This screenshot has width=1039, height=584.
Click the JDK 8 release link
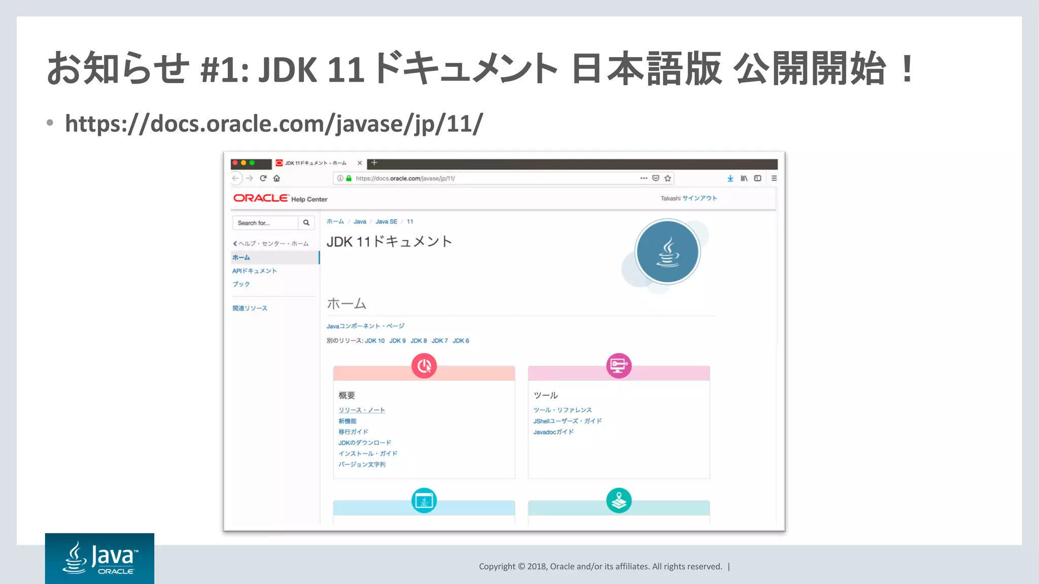[419, 341]
